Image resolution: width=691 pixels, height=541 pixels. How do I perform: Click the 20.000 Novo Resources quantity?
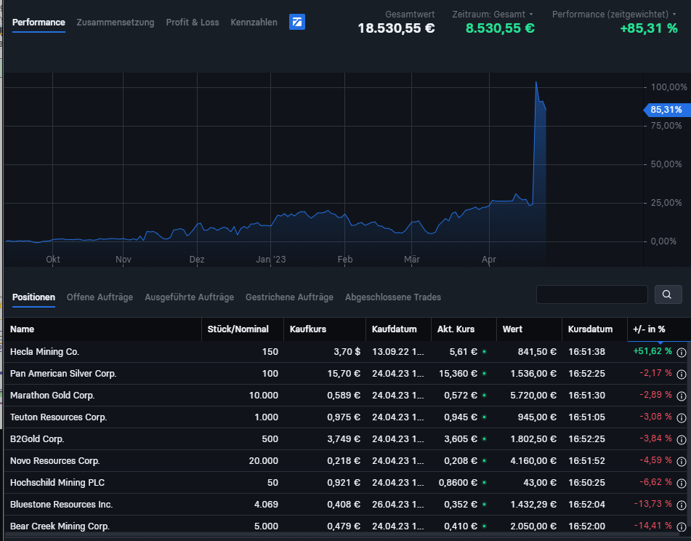click(264, 461)
